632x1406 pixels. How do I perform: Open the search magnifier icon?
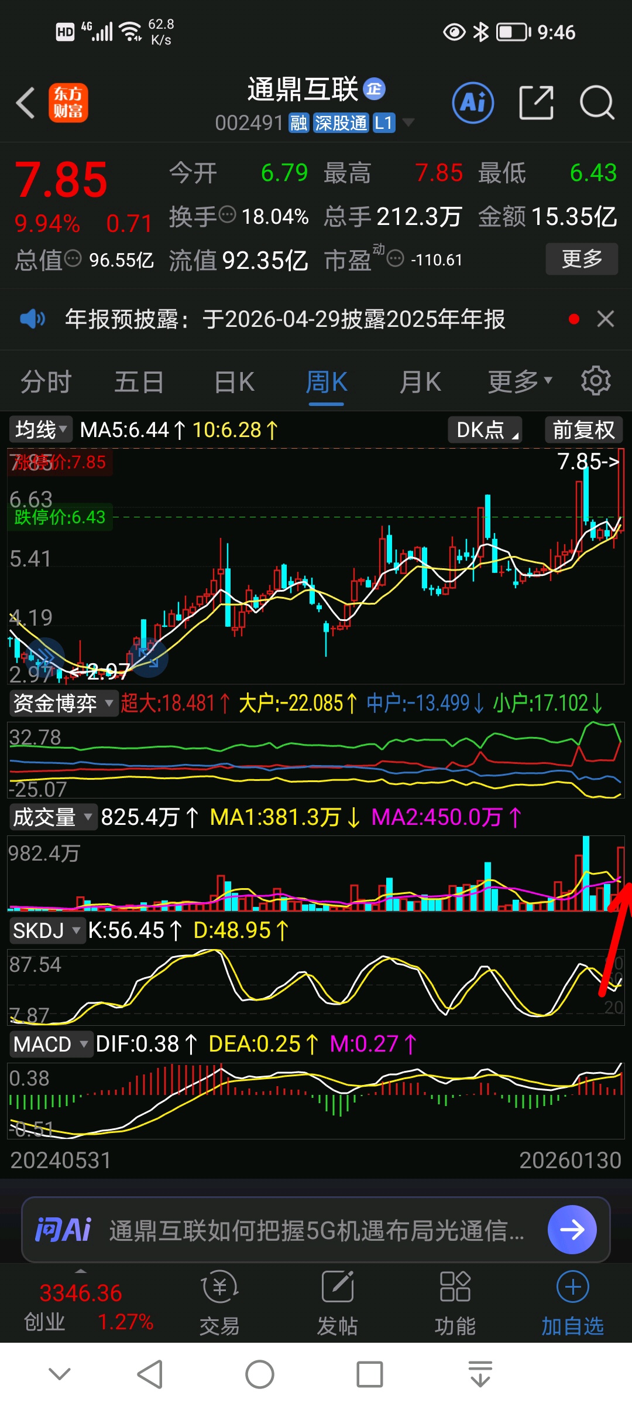[x=597, y=103]
